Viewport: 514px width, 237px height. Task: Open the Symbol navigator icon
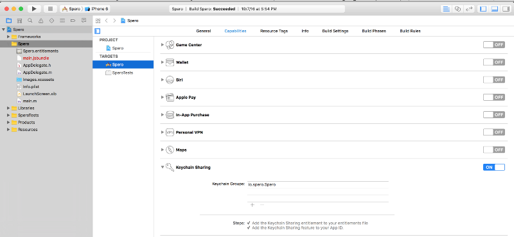click(x=19, y=21)
